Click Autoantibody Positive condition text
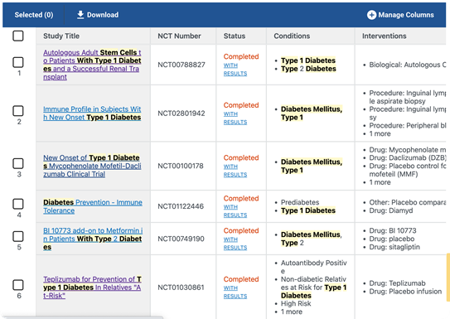 [314, 267]
